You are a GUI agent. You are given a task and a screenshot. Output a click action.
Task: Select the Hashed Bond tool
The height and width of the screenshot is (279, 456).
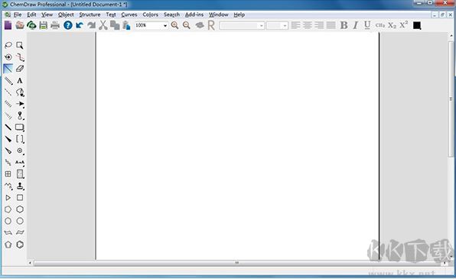8,104
